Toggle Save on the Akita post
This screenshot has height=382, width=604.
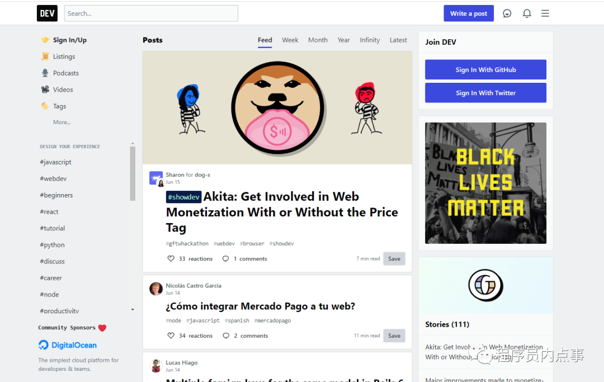(394, 259)
